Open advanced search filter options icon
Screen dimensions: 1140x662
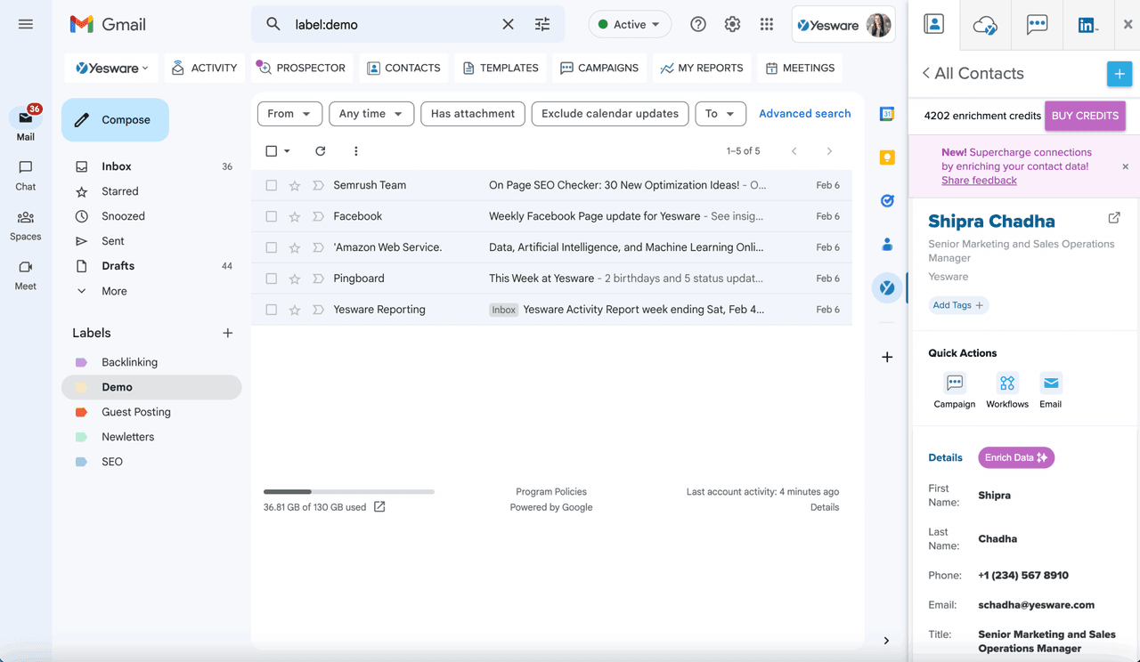542,24
